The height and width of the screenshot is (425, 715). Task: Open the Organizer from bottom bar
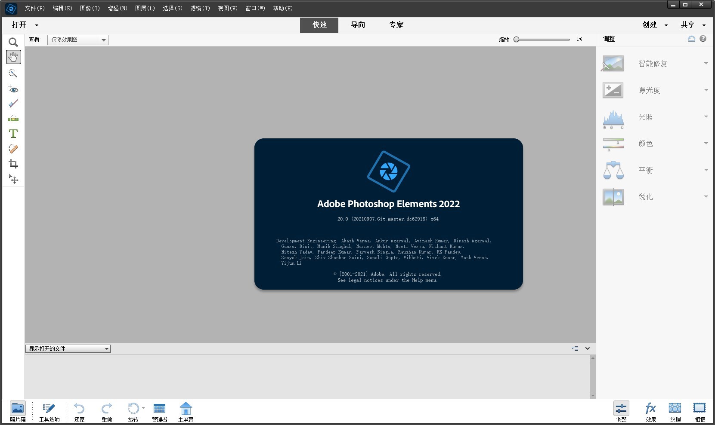click(159, 412)
